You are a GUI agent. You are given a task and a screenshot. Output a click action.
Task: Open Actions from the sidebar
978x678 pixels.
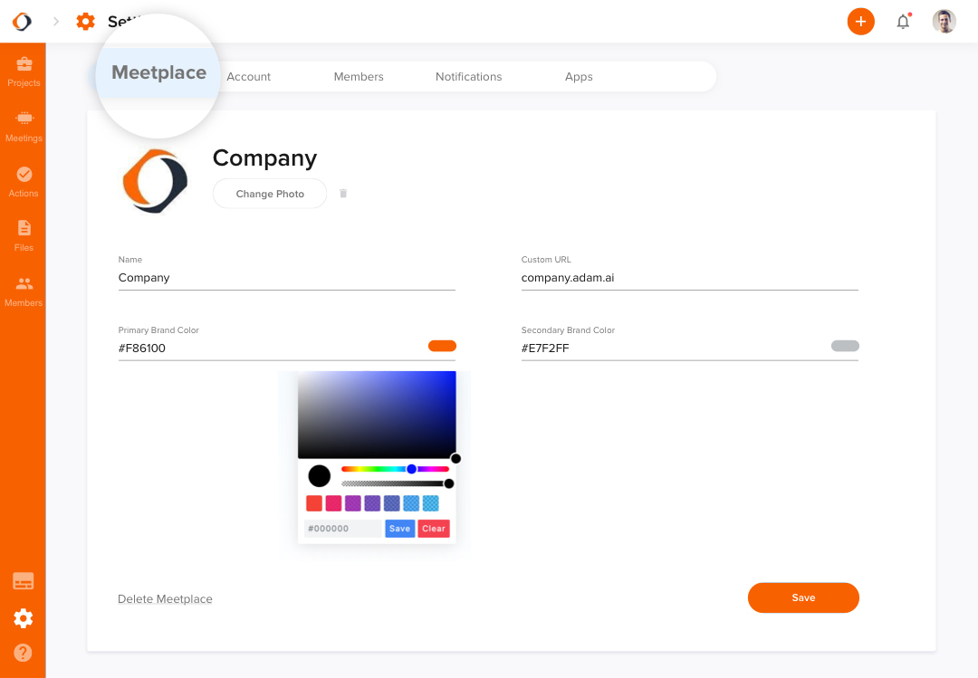24,182
